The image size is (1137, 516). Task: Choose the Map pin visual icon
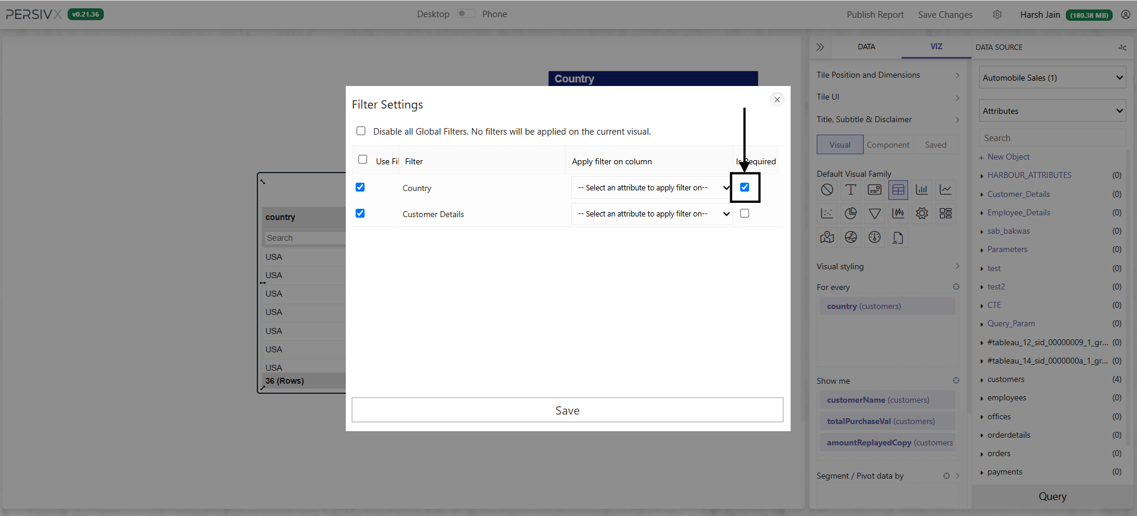click(x=827, y=237)
